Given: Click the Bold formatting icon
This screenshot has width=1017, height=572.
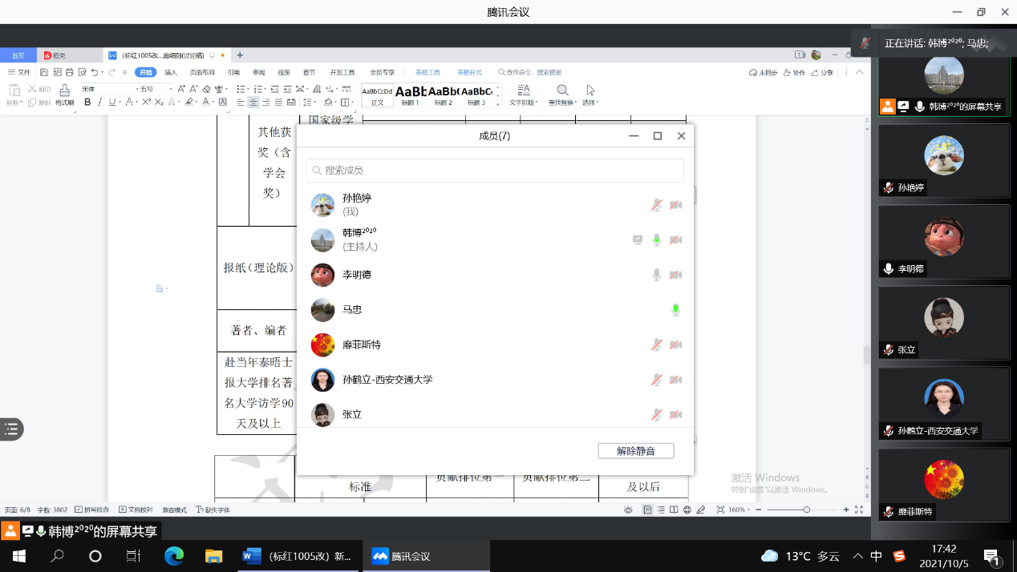Looking at the screenshot, I should click(x=87, y=103).
